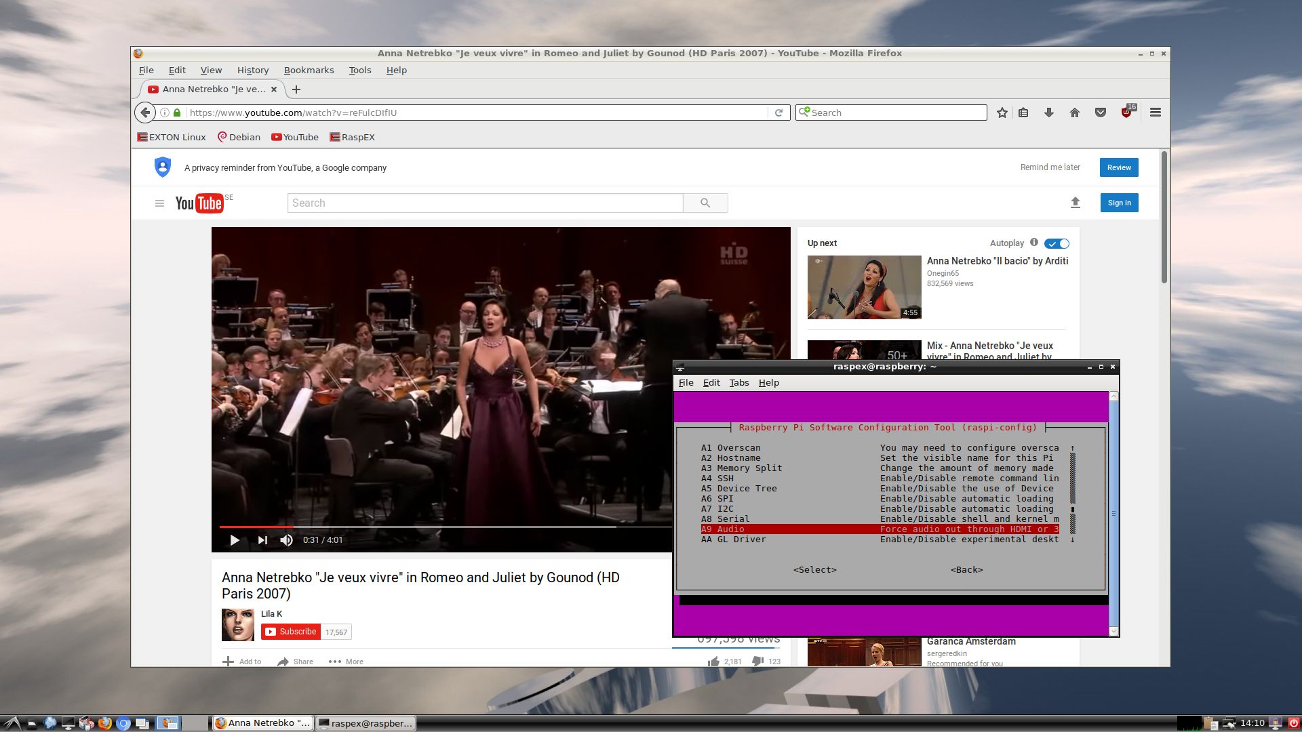Image resolution: width=1302 pixels, height=732 pixels.
Task: Open Firefox downloads arrow
Action: (x=1048, y=113)
